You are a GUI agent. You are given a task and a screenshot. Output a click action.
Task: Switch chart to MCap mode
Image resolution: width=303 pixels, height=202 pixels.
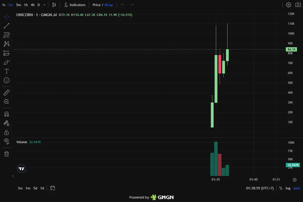109,5
